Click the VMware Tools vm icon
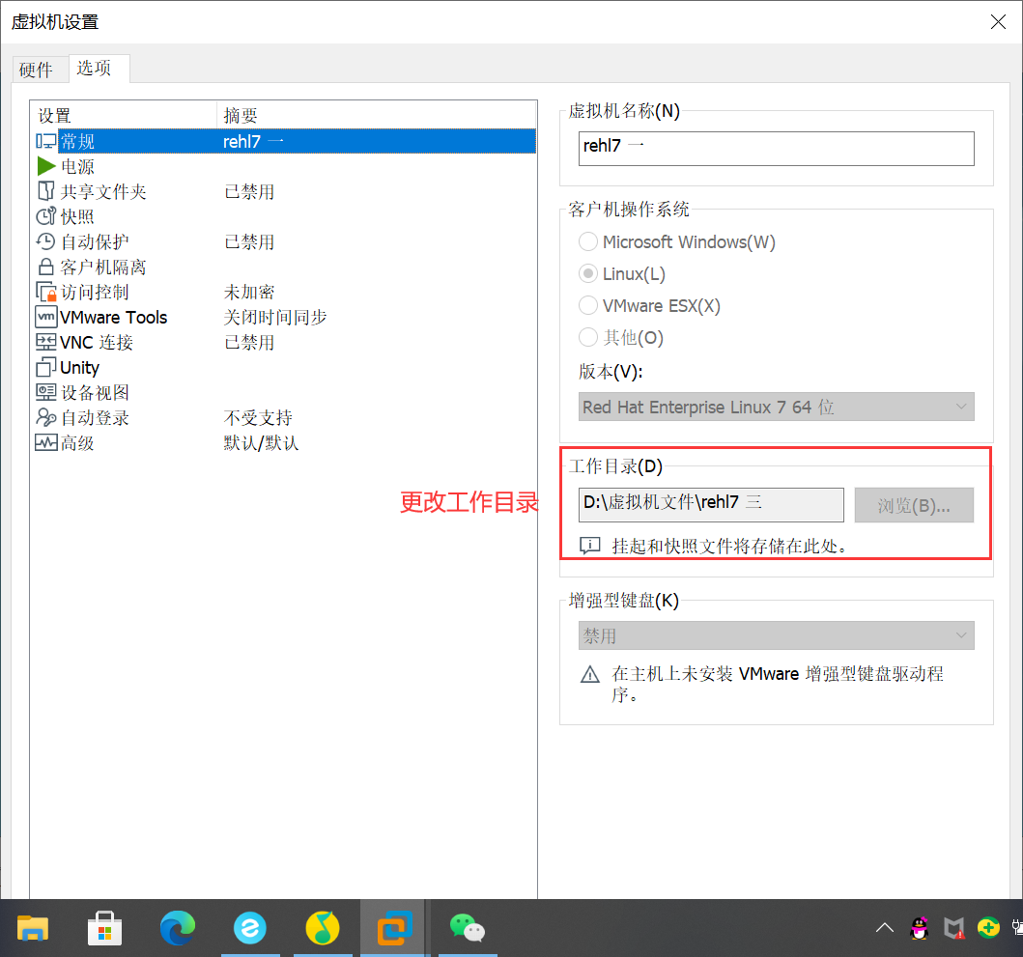1023x957 pixels. pos(45,317)
